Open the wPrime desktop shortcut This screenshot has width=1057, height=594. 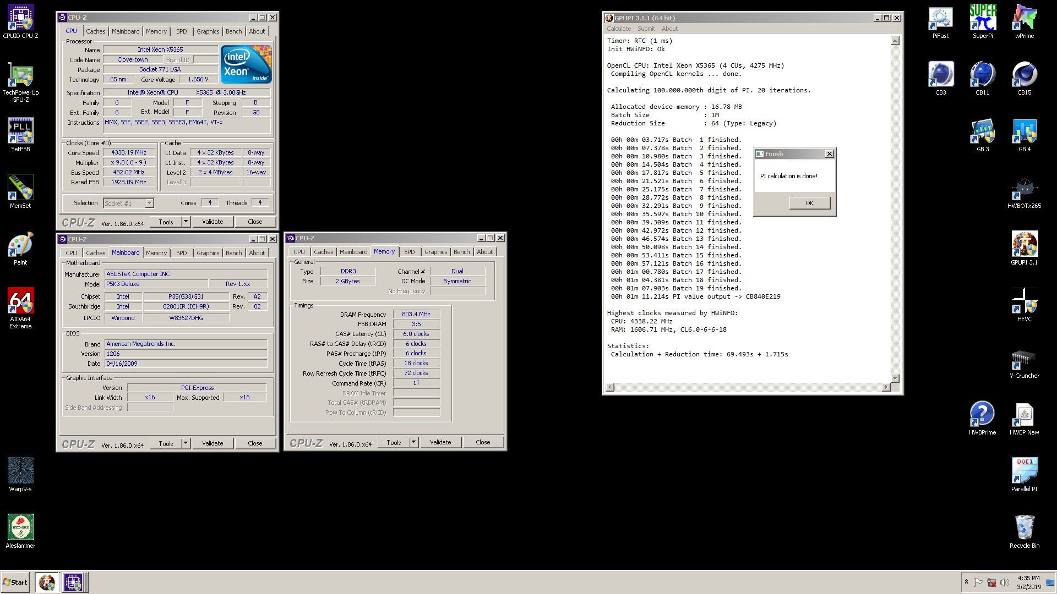(1025, 22)
